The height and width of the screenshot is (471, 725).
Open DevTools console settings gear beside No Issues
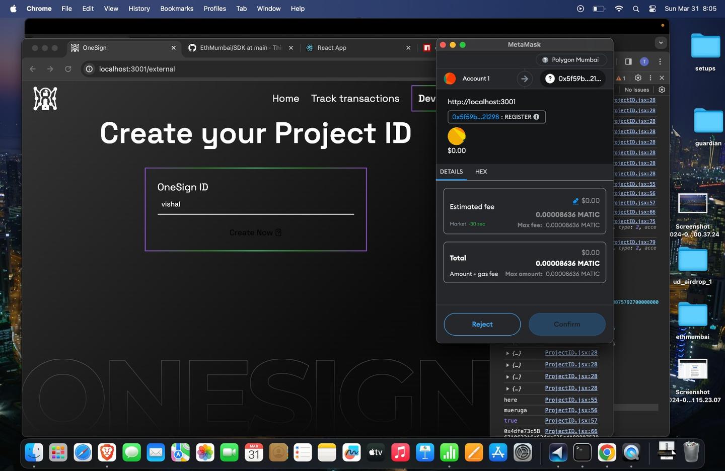tap(662, 90)
